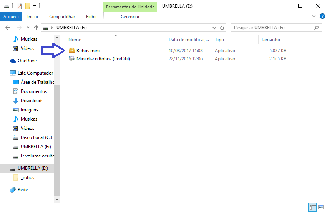Open the Help button
Screen dimensions: 327x212
(x=322, y=16)
